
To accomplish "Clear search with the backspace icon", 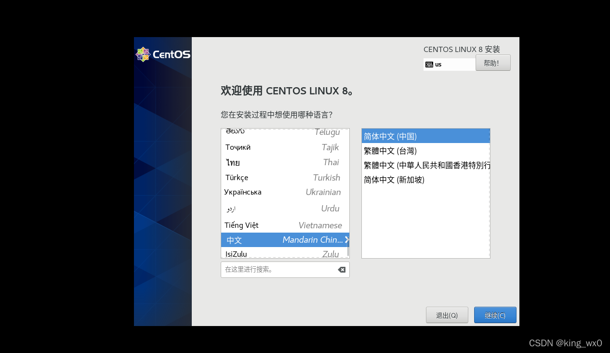I will point(342,270).
